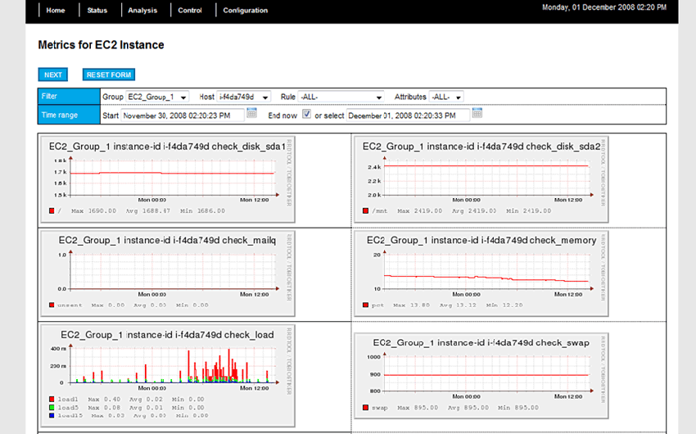This screenshot has height=434, width=696.
Task: Toggle the End now checkbox
Action: coord(306,114)
